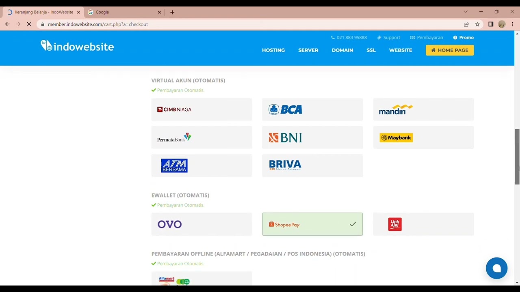Select OVO e-wallet payment
Viewport: 520px width, 292px height.
pos(201,224)
